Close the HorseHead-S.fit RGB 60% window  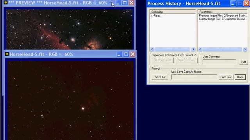133,54
